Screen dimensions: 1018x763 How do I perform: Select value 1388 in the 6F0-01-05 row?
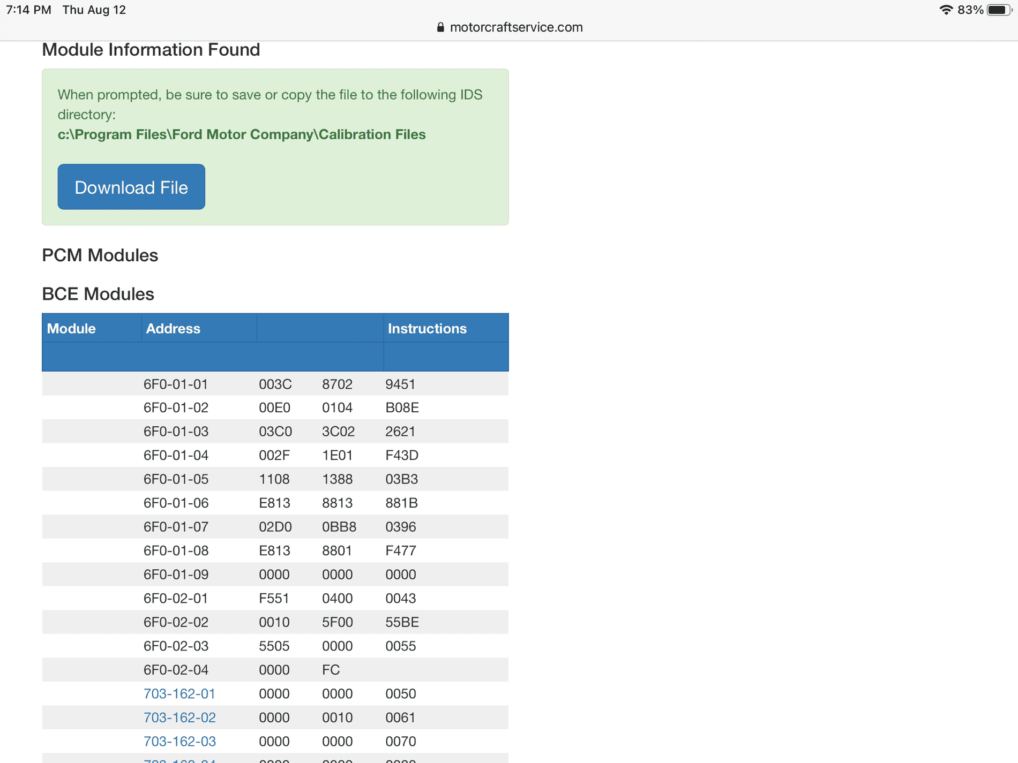tap(337, 479)
